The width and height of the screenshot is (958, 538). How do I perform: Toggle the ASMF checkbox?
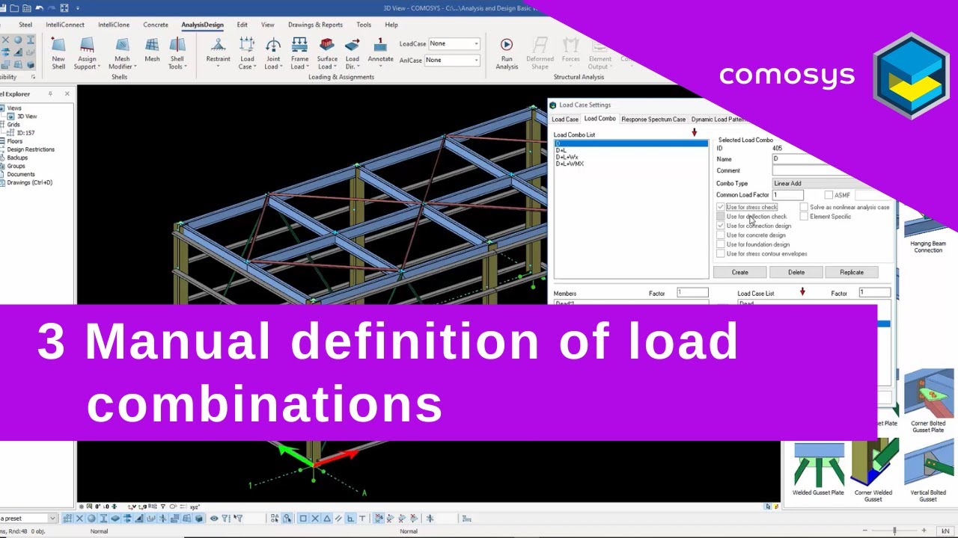click(x=829, y=195)
